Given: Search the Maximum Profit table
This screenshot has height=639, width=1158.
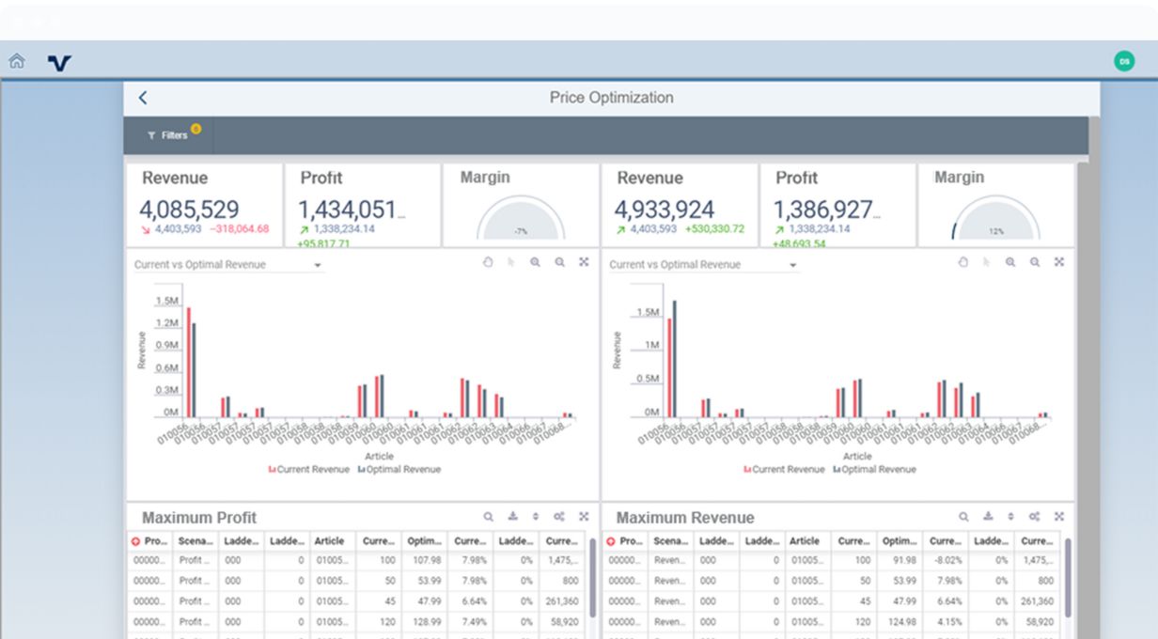Looking at the screenshot, I should click(x=489, y=517).
